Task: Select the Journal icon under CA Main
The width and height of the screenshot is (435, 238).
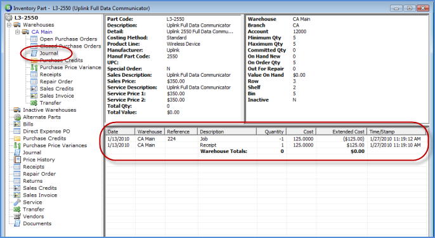Action: click(x=34, y=53)
